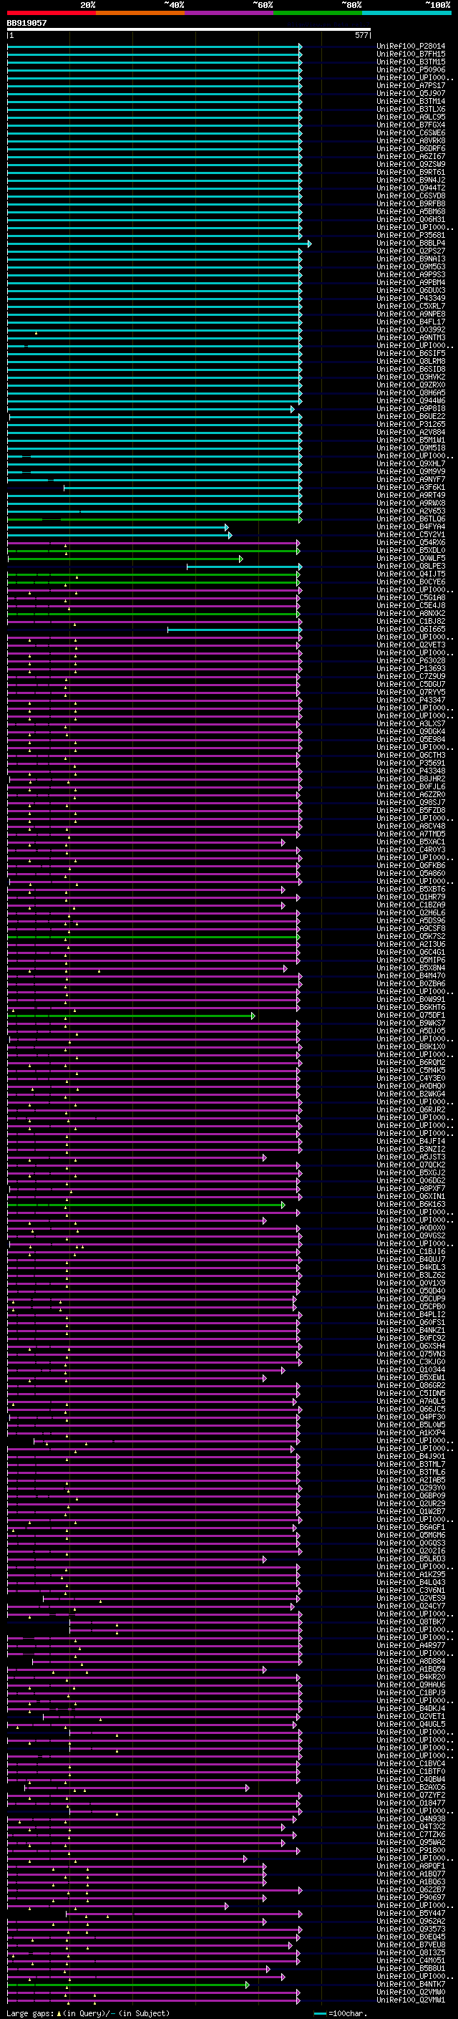Screen dimensions: 458x2019
Task: Select the UniRef100_Q944W6 label
Action: click(x=411, y=400)
